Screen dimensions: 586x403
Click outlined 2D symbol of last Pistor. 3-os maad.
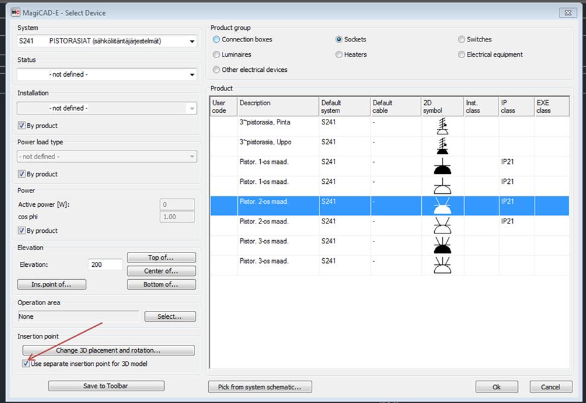point(442,265)
